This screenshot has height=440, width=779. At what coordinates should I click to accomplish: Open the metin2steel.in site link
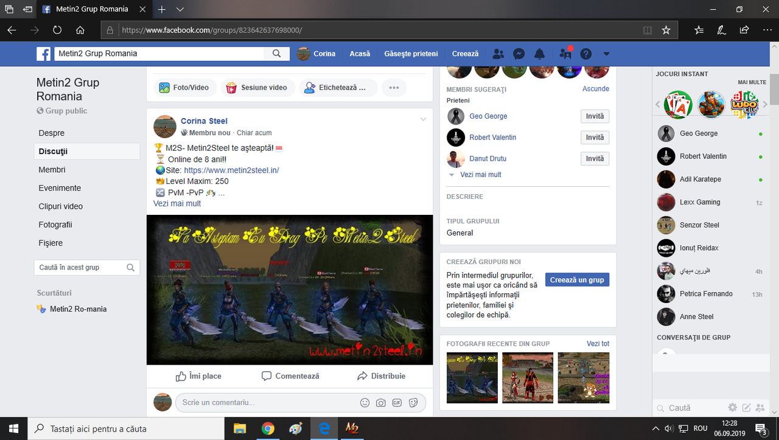click(231, 170)
